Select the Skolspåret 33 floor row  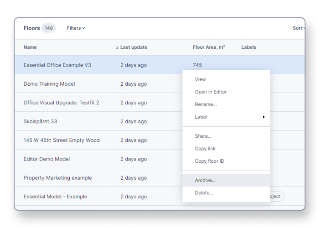pos(98,121)
